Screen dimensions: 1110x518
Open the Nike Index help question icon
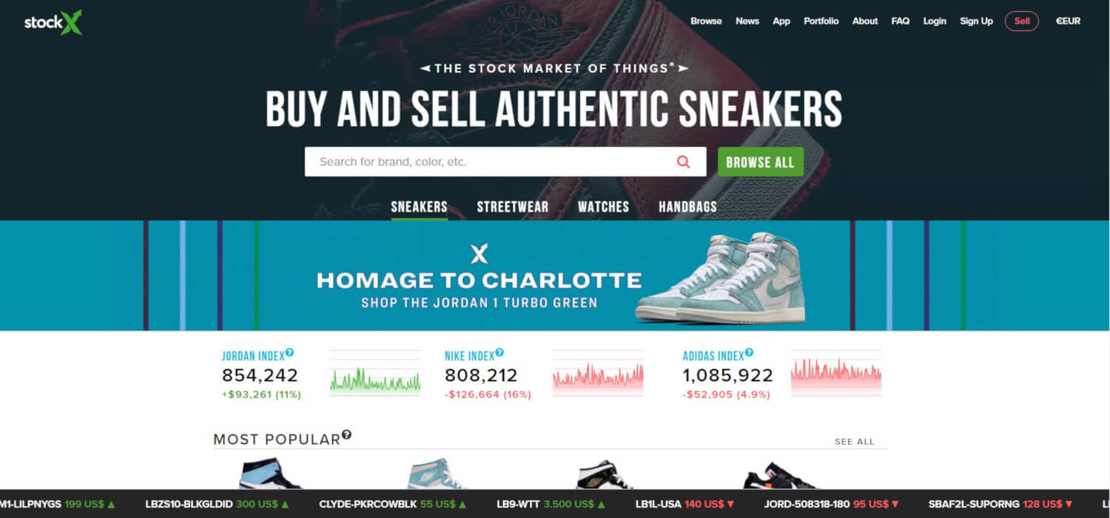[x=499, y=353]
